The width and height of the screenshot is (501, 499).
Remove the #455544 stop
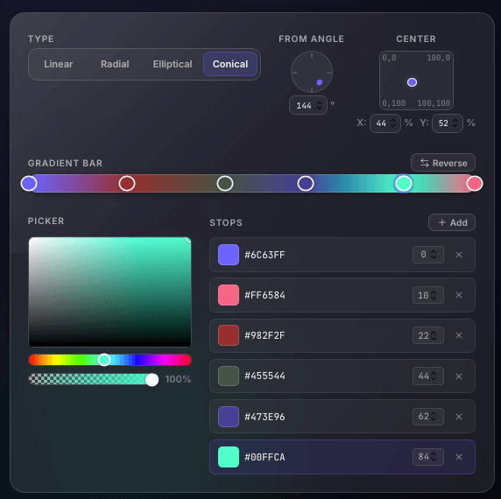pos(459,376)
